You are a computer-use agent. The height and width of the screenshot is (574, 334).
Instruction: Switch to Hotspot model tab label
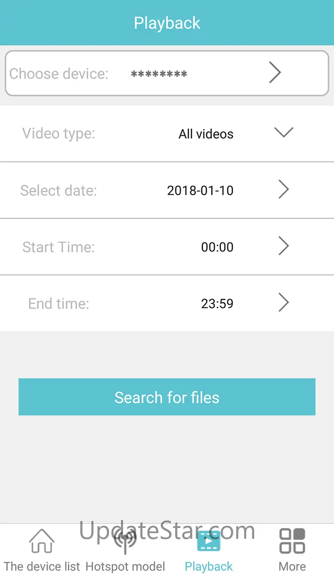(125, 567)
